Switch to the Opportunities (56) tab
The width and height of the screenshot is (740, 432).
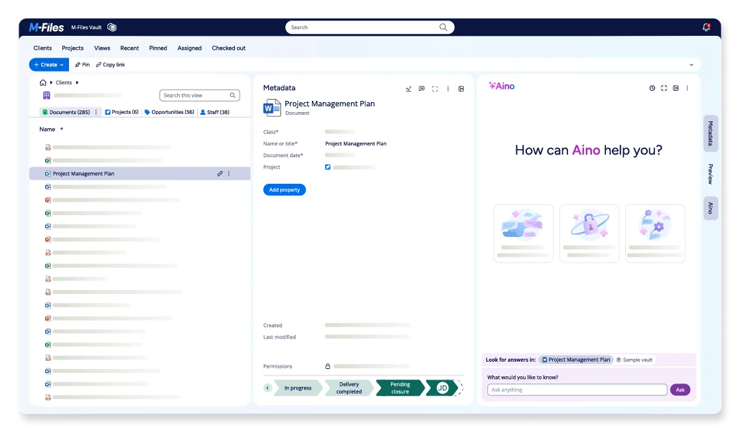(x=169, y=112)
